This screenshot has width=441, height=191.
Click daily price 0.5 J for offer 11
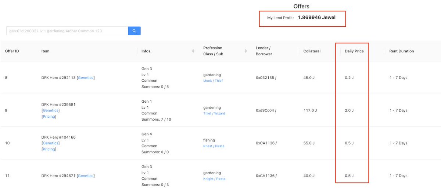[349, 176]
